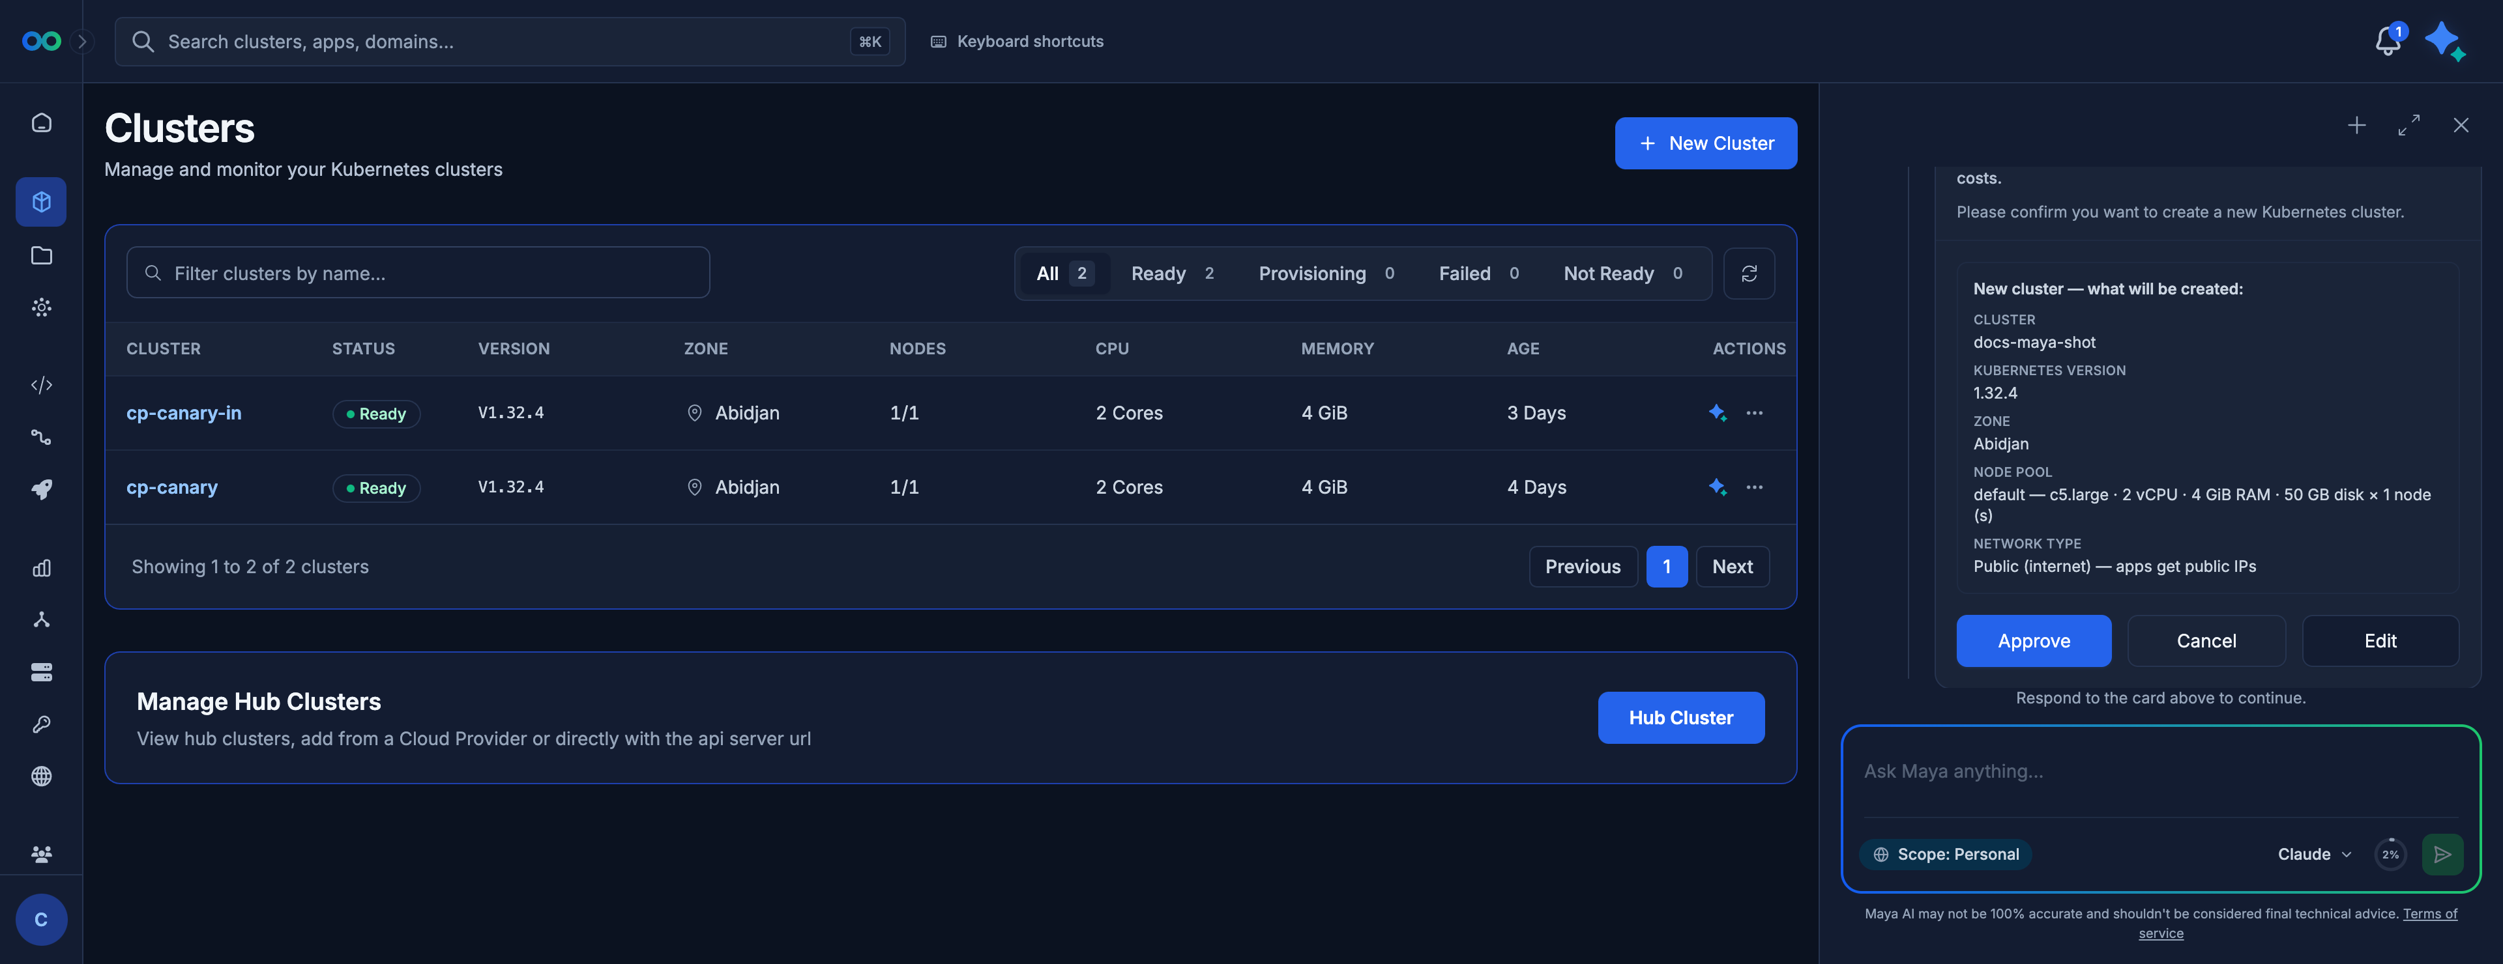The width and height of the screenshot is (2503, 964).
Task: Focus the Filter clusters by name field
Action: coord(418,274)
